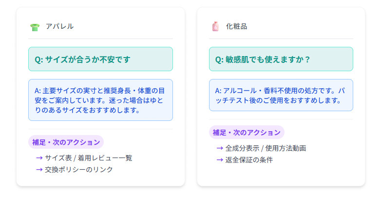
Task: Click the answer about アルコール・香料不使用
Action: click(281, 95)
